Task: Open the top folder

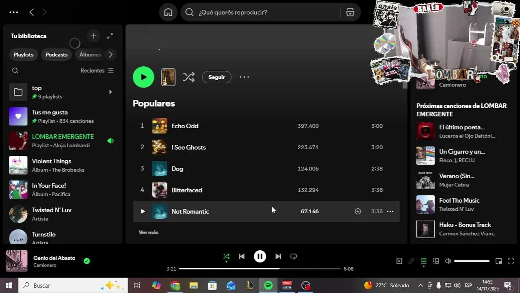Action: pos(63,92)
